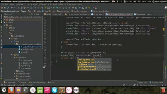Open the Structure side tool window
Viewport: 167px width, 94px height.
1,31
